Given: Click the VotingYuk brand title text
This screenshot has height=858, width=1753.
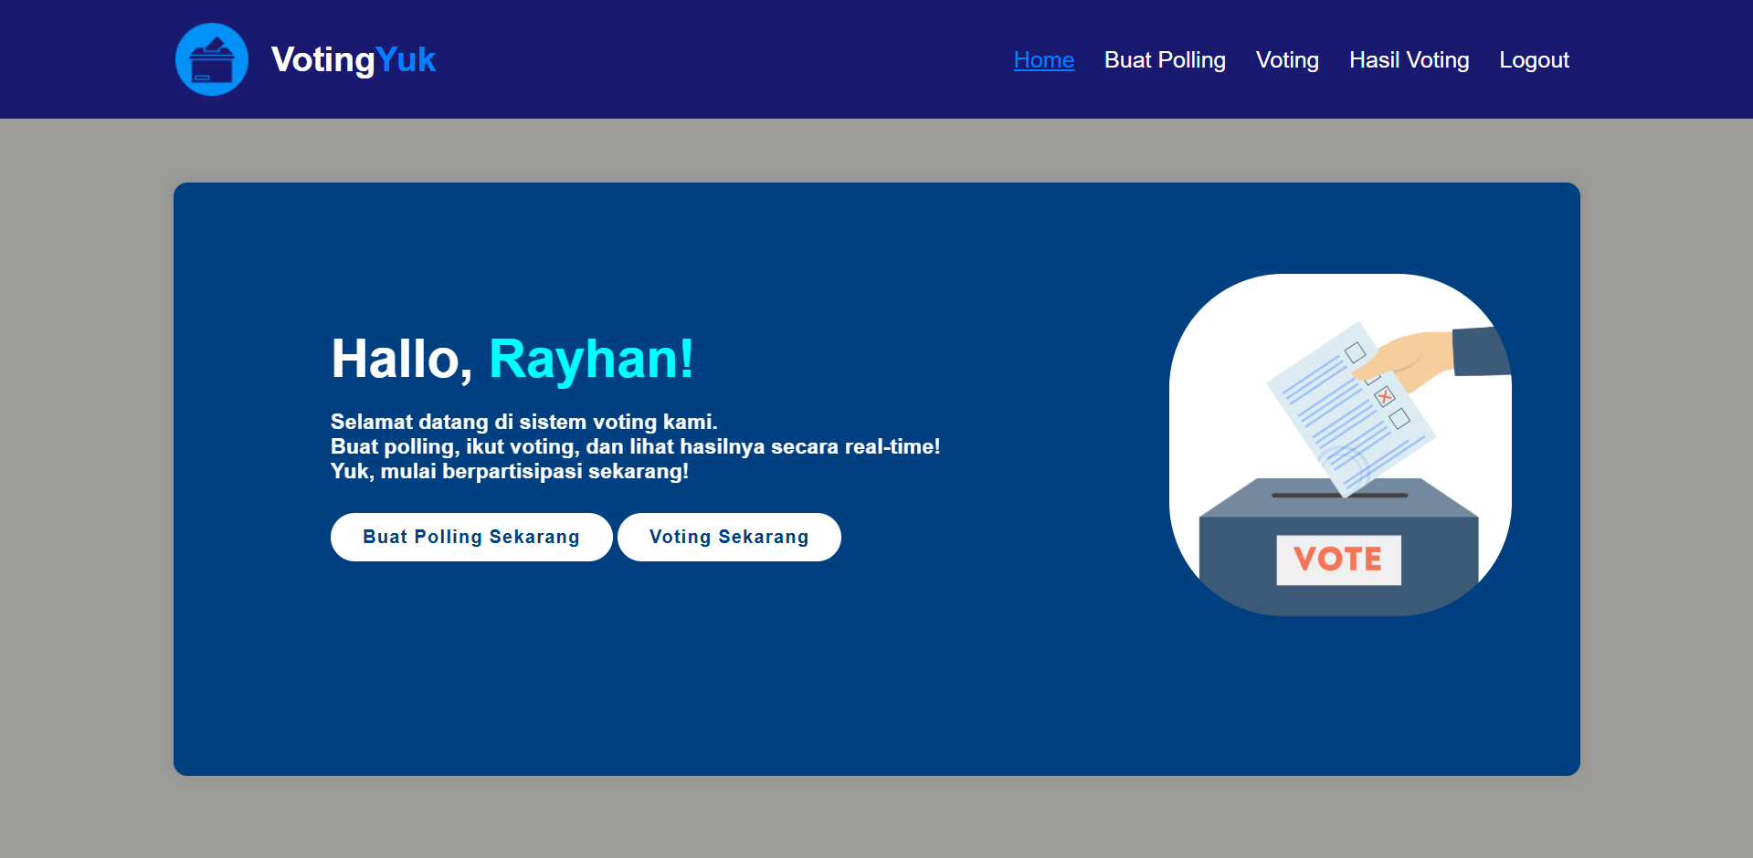Looking at the screenshot, I should point(354,59).
